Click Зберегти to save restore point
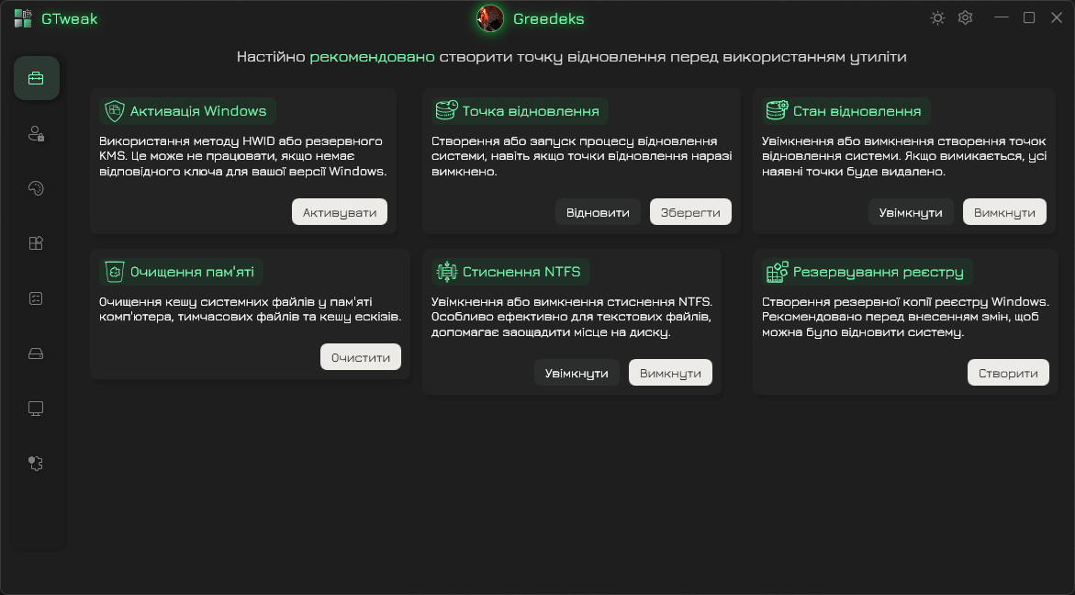The height and width of the screenshot is (595, 1075). (x=690, y=212)
